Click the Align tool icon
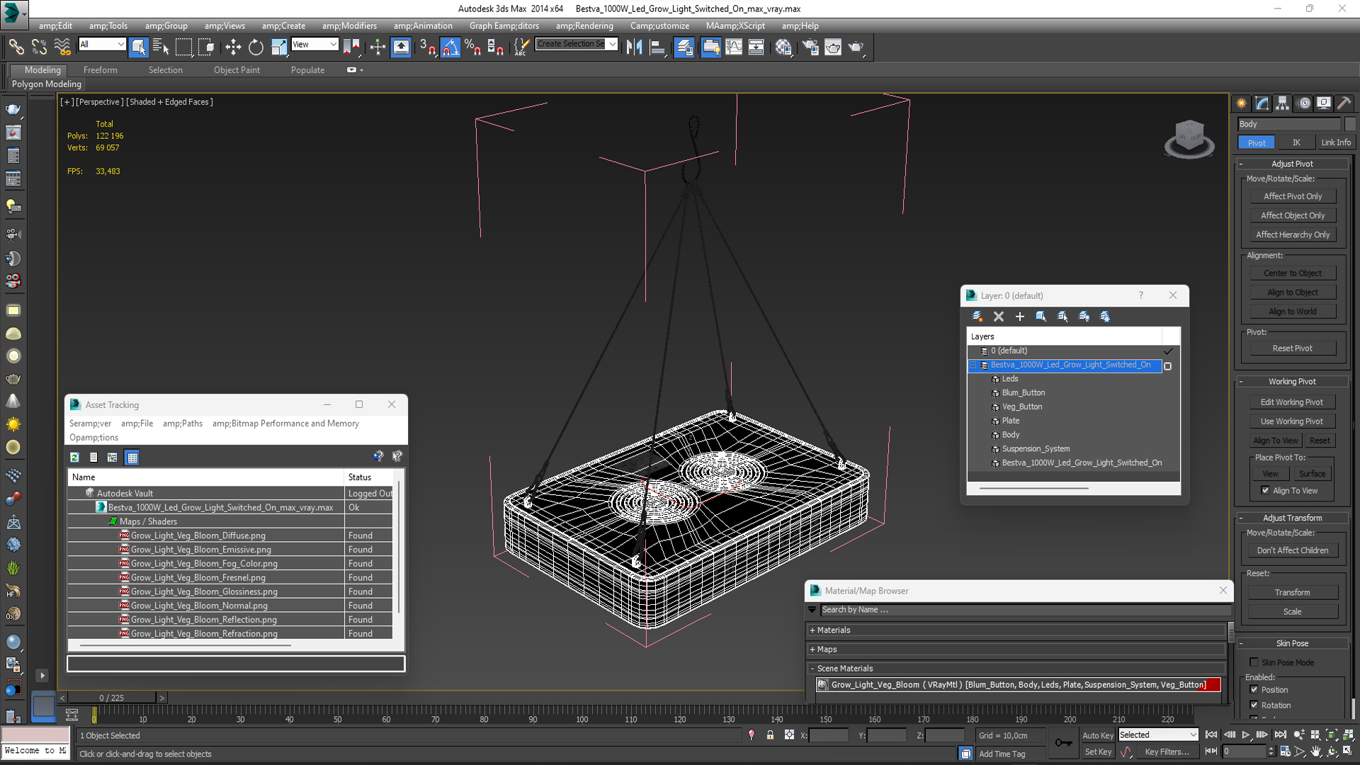The image size is (1360, 765). [x=657, y=47]
